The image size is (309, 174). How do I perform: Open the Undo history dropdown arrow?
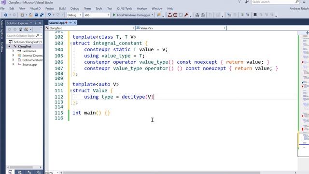54,15
